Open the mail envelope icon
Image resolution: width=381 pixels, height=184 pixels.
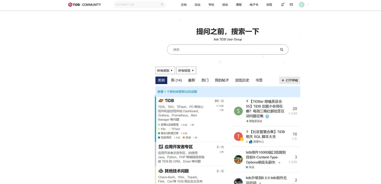pyautogui.click(x=291, y=5)
